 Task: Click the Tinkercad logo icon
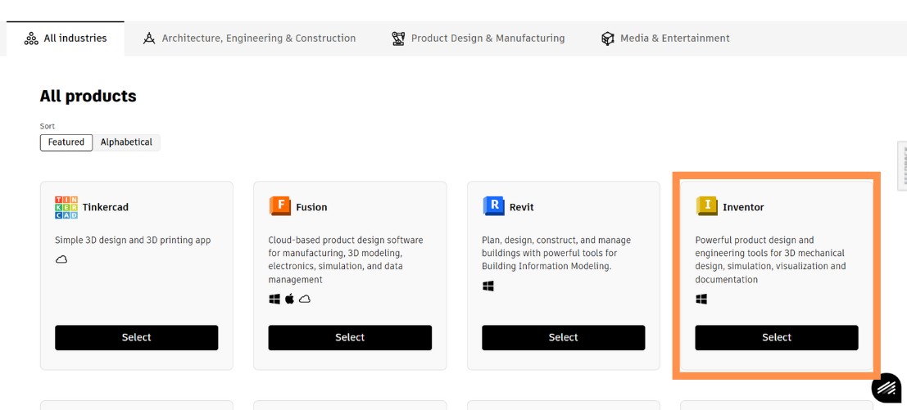pyautogui.click(x=66, y=207)
